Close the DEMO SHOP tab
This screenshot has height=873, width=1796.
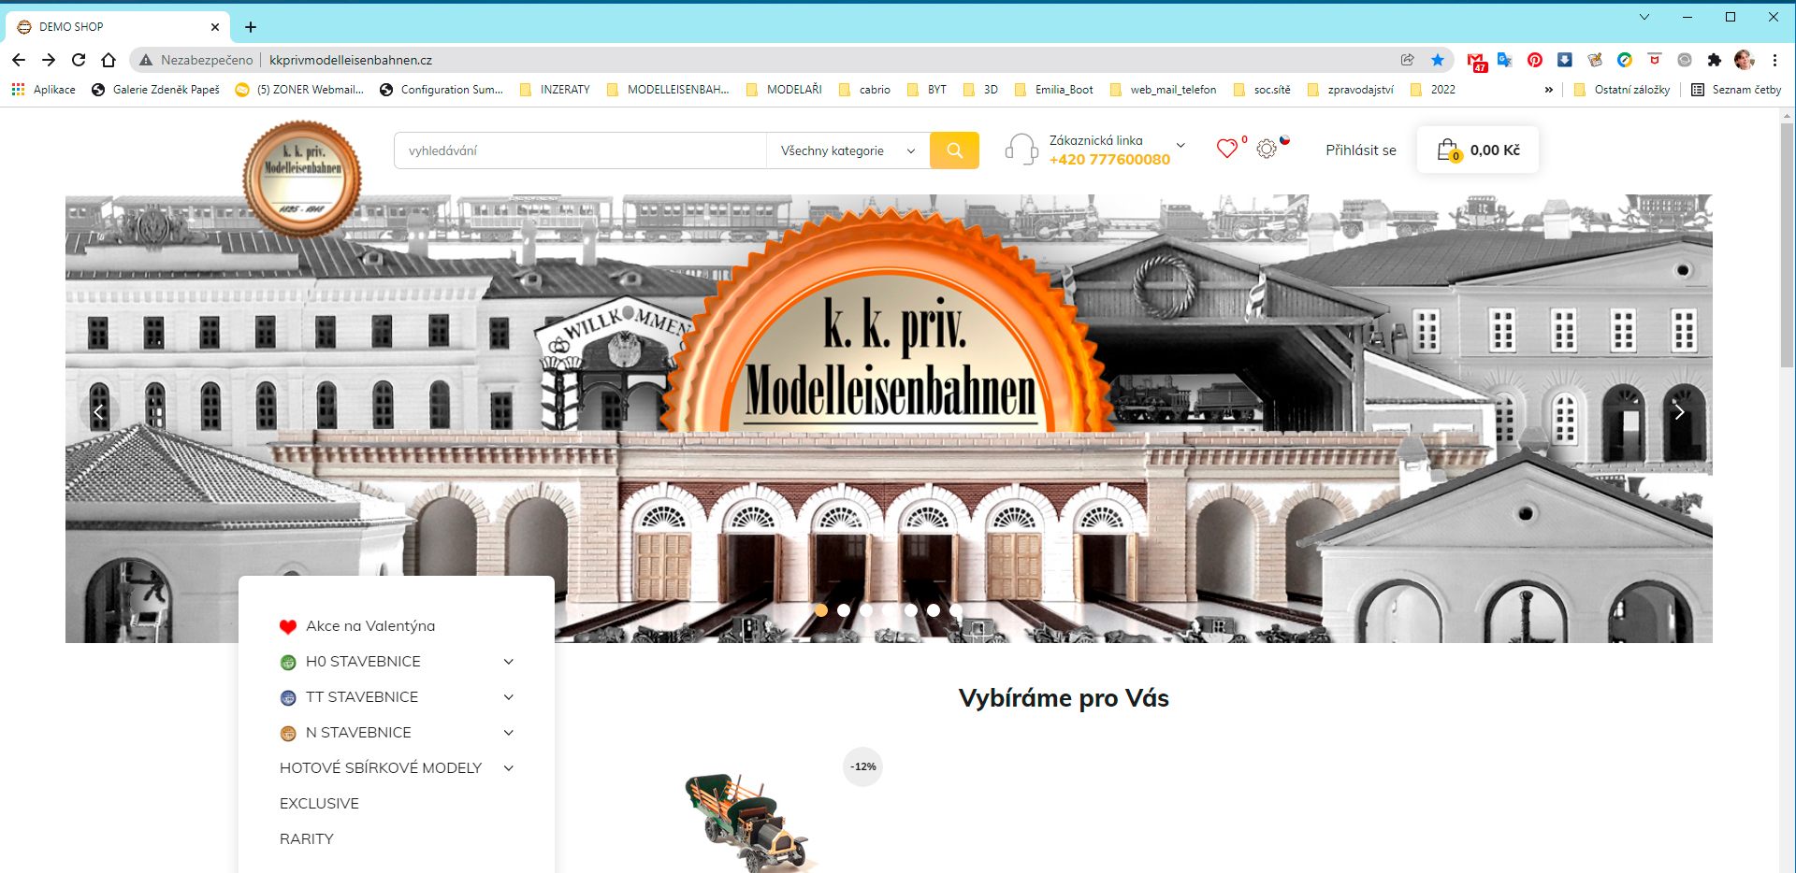tap(215, 27)
